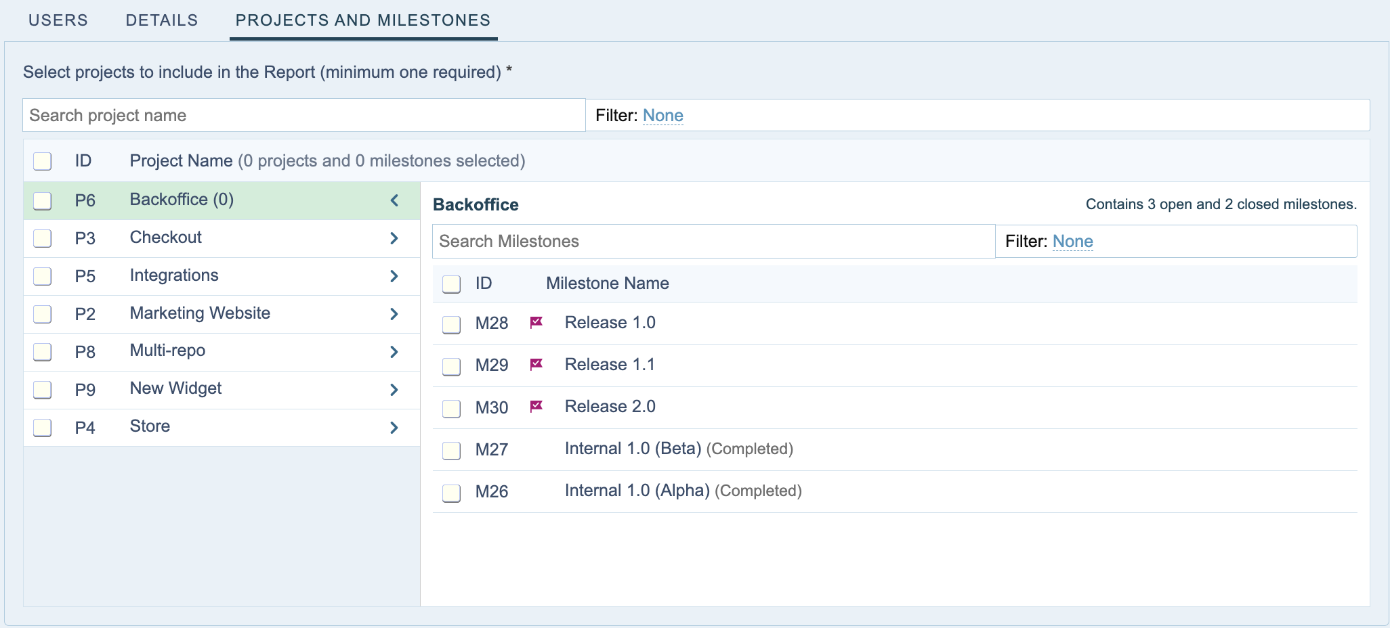Expand the New Widget project arrow
Screen dimensions: 1390x628
394,390
